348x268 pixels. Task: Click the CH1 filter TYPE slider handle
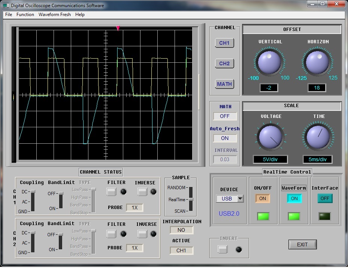[94, 189]
